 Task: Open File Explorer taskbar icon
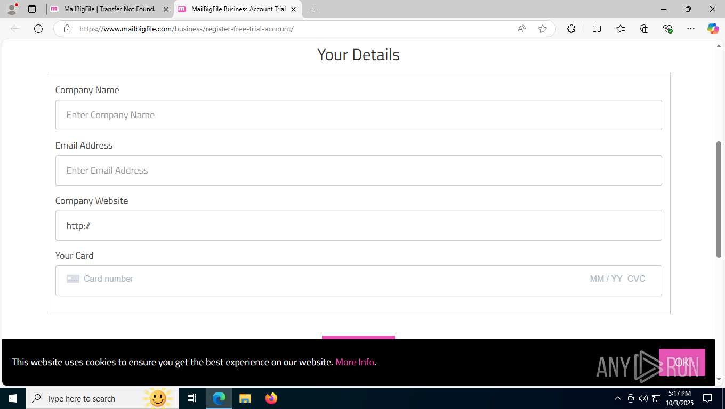pyautogui.click(x=245, y=398)
